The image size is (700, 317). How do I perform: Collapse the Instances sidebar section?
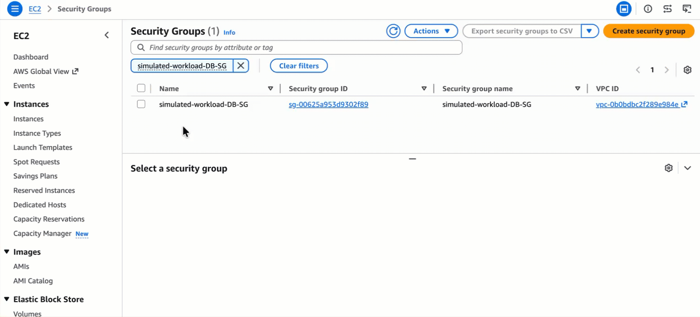[7, 104]
